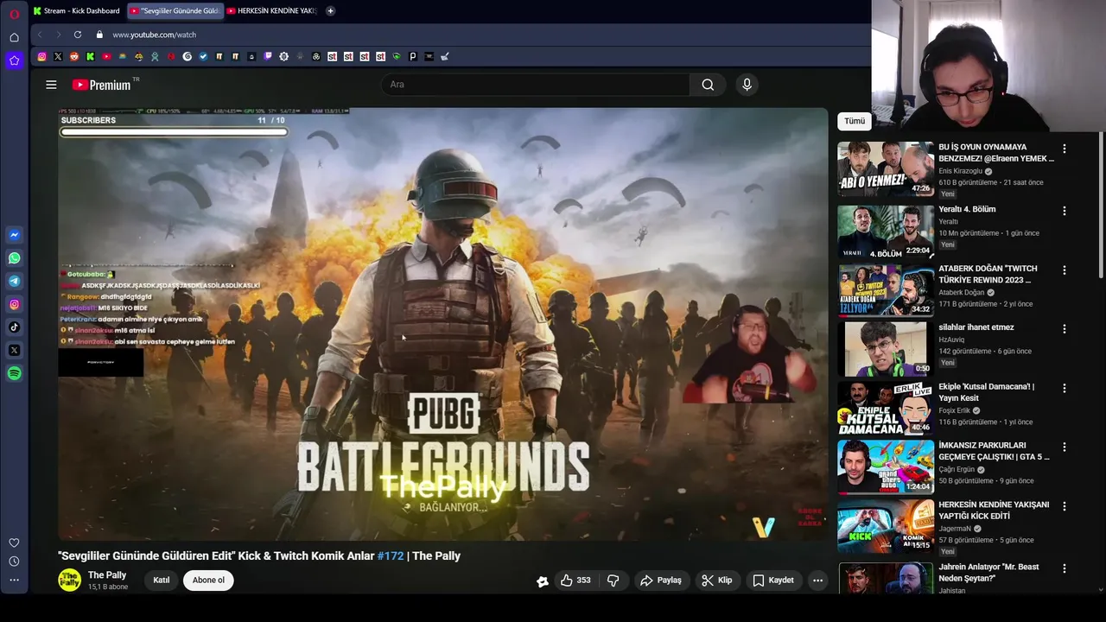The image size is (1106, 622).
Task: Open Yeraltı 4. Bölüm video thumbnail
Action: (886, 231)
